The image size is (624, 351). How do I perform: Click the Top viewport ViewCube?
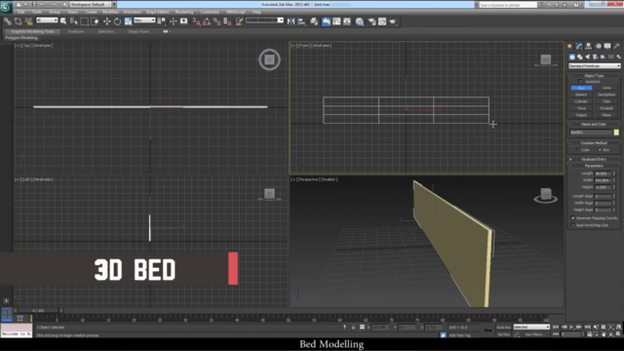point(269,59)
